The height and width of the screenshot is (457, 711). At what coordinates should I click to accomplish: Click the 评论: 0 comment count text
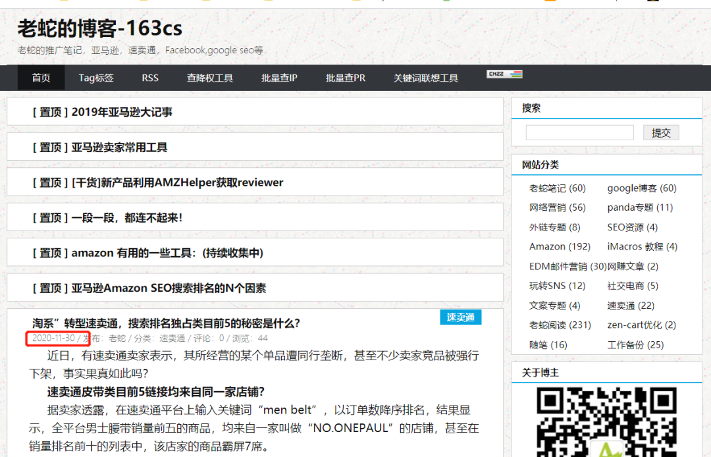coord(209,338)
